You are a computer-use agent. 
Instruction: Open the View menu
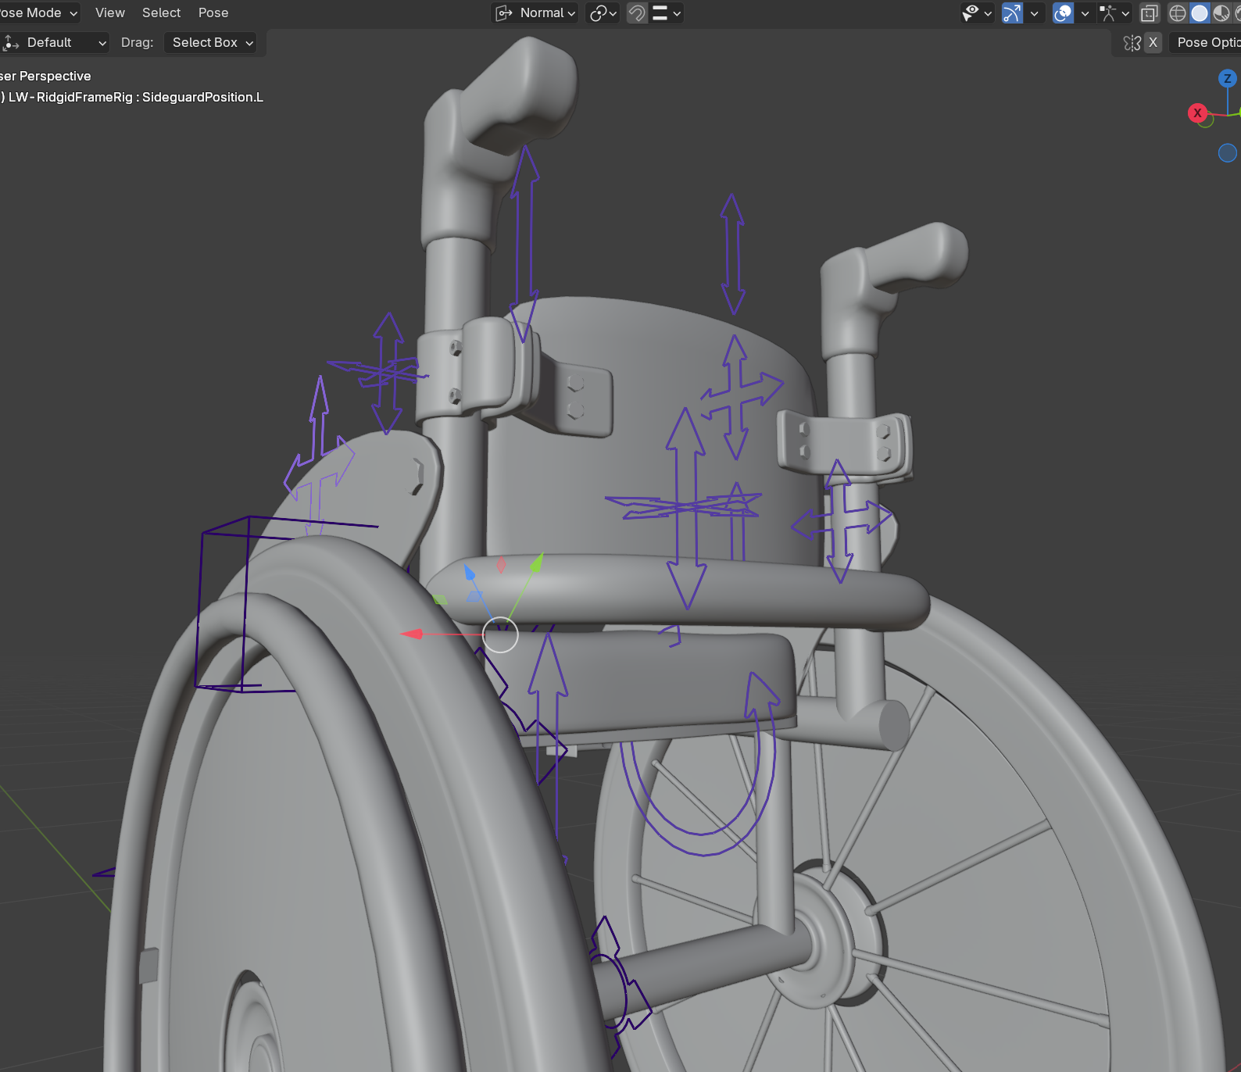(x=109, y=13)
